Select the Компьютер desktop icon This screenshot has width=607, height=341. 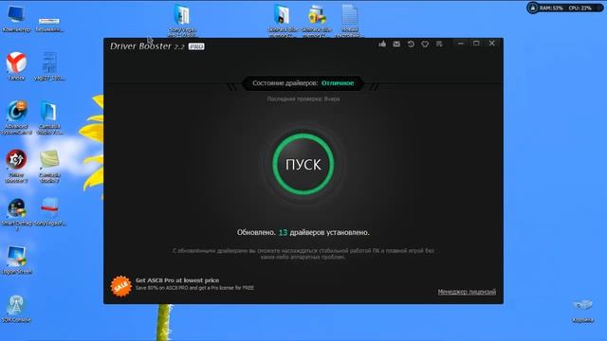(x=16, y=19)
